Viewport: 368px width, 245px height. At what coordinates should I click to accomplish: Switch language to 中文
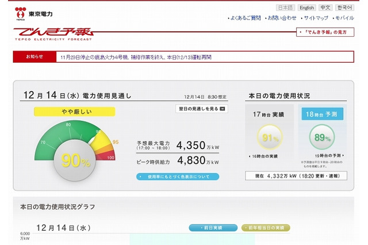click(325, 7)
